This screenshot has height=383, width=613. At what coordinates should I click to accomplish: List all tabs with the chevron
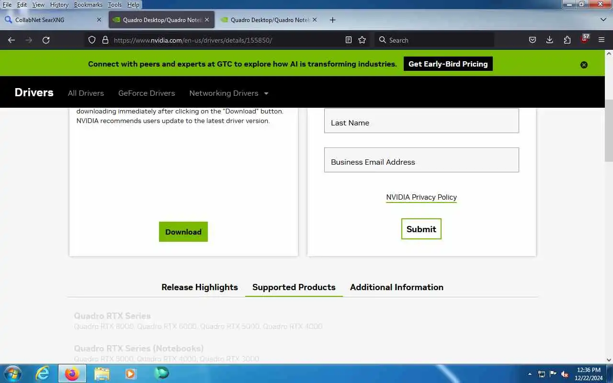[x=603, y=20]
